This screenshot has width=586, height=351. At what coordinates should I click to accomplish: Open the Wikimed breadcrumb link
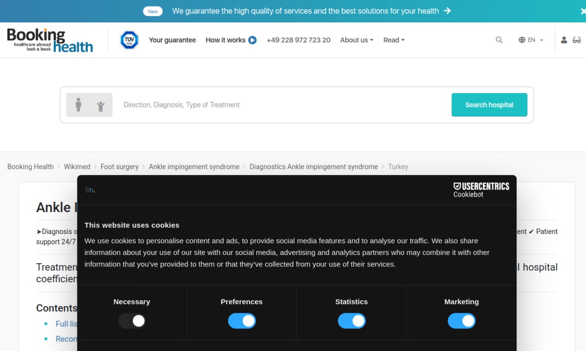[77, 167]
